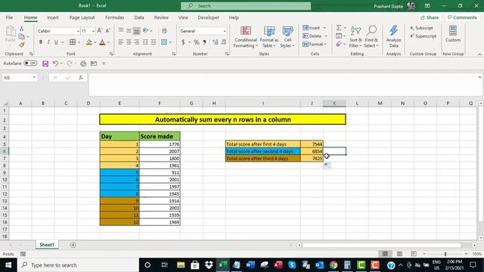The width and height of the screenshot is (484, 272).
Task: Switch to the Developer tab
Action: coord(209,17)
